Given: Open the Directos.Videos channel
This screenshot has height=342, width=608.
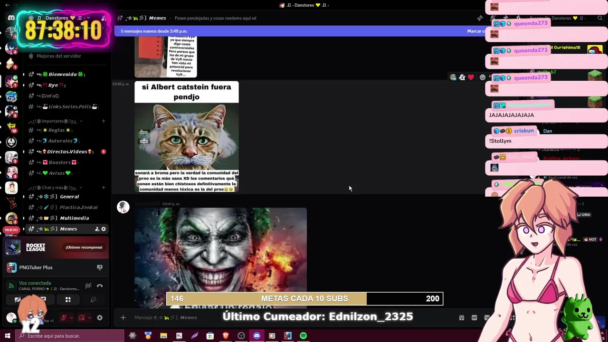Looking at the screenshot, I should 66,152.
